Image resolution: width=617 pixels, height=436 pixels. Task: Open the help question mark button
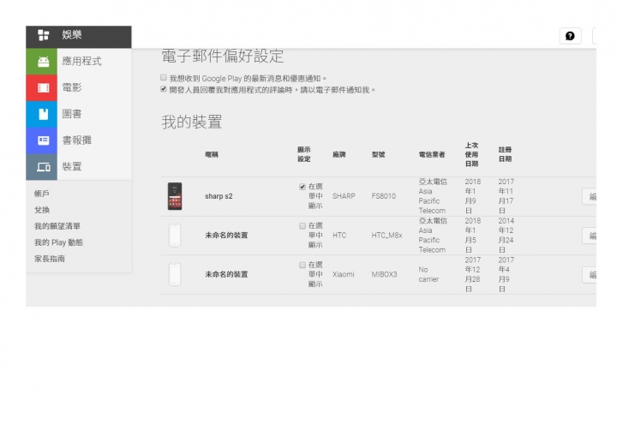[570, 36]
